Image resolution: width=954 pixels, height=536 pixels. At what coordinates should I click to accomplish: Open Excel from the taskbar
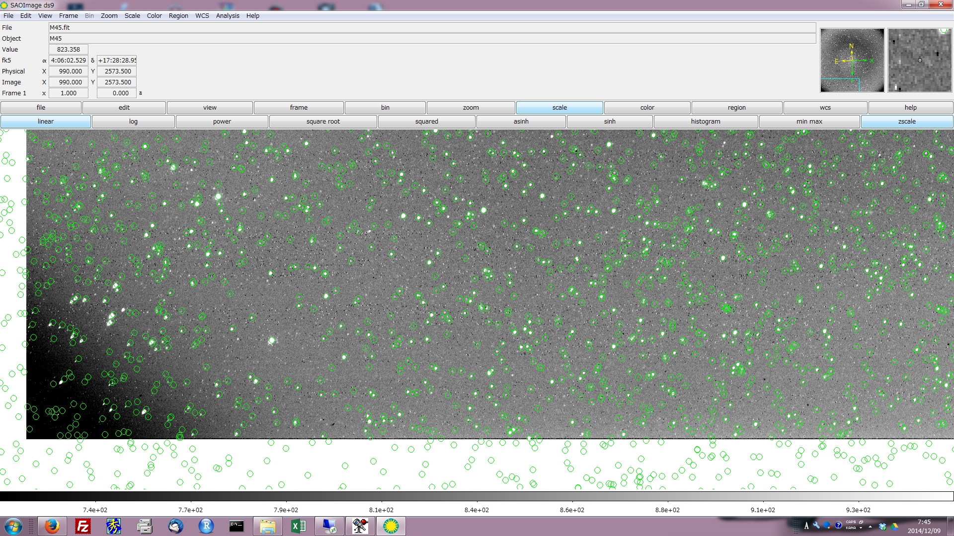pos(298,526)
